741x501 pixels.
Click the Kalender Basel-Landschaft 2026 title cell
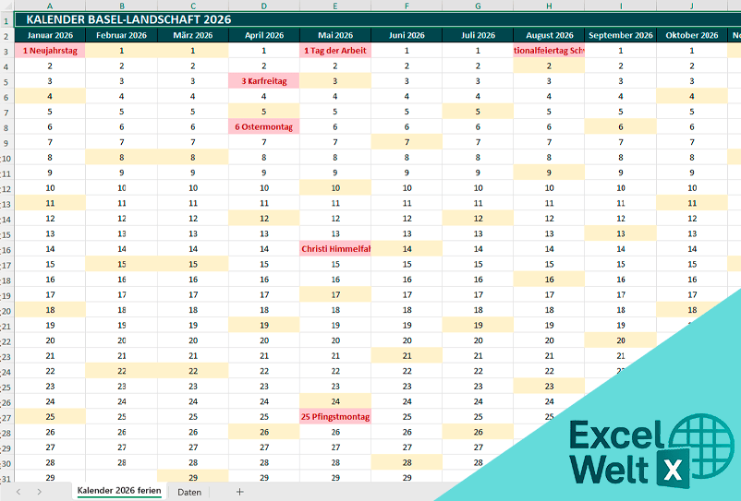pyautogui.click(x=128, y=19)
